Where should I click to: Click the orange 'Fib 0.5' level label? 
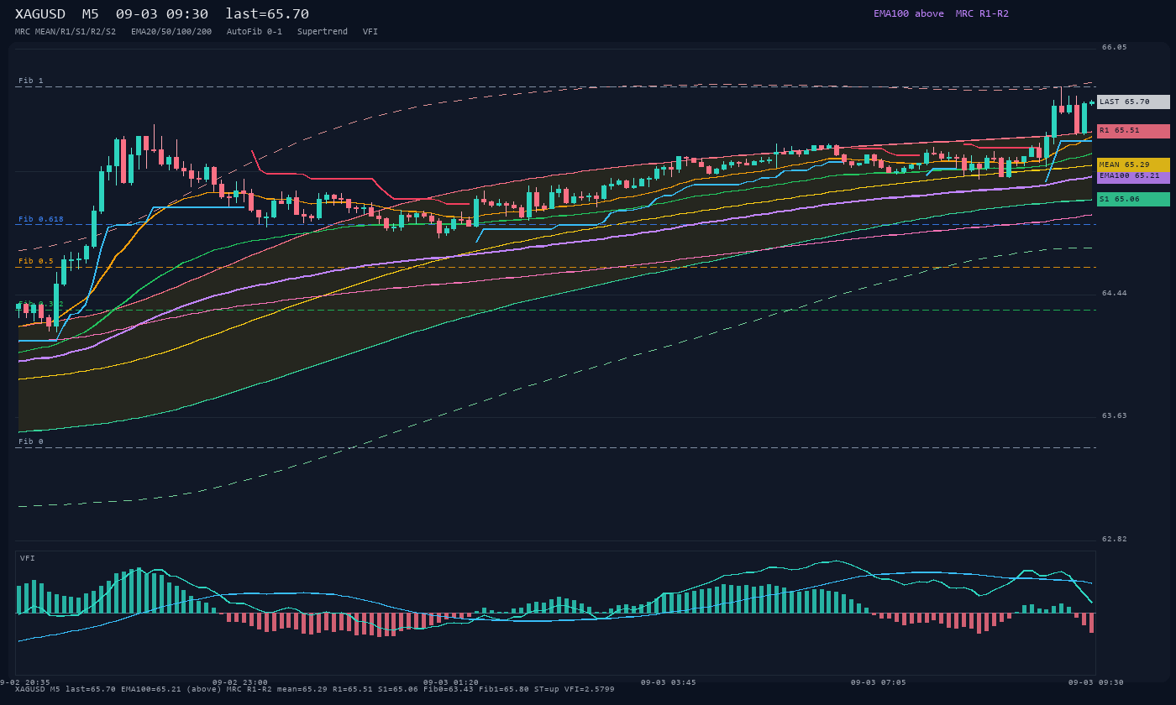(x=36, y=261)
